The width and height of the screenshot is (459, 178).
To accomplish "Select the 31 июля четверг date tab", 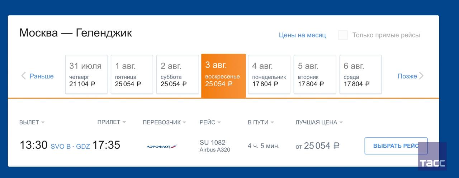I will pyautogui.click(x=86, y=75).
